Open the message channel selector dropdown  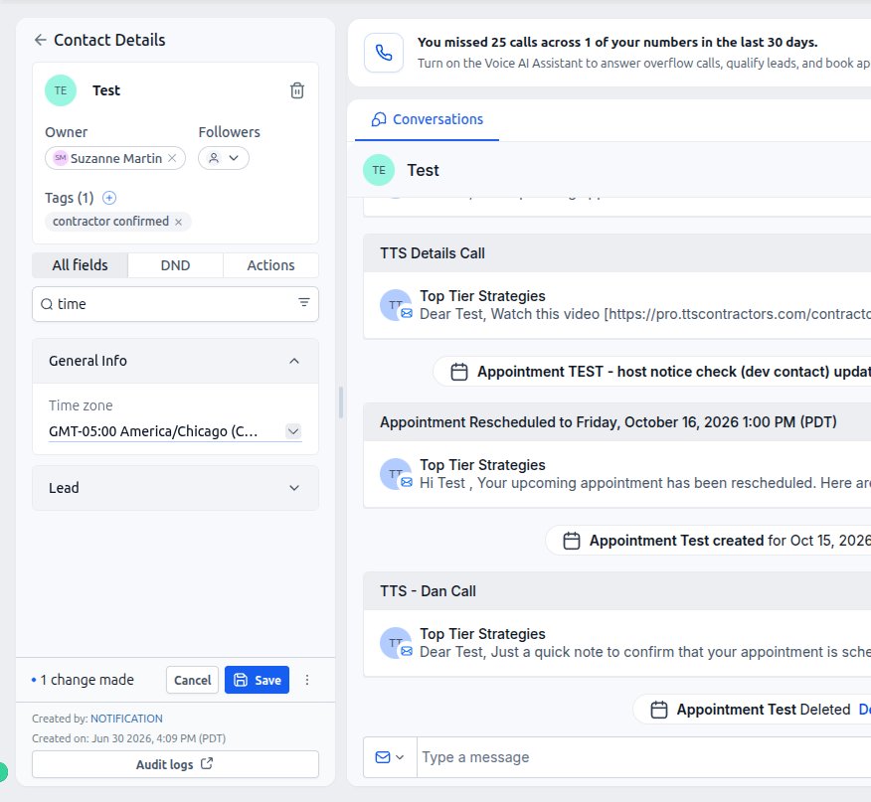(390, 757)
